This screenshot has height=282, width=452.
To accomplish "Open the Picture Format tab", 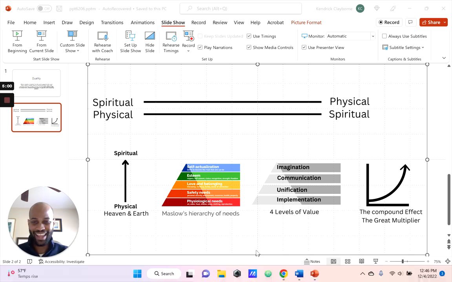I will tap(306, 22).
